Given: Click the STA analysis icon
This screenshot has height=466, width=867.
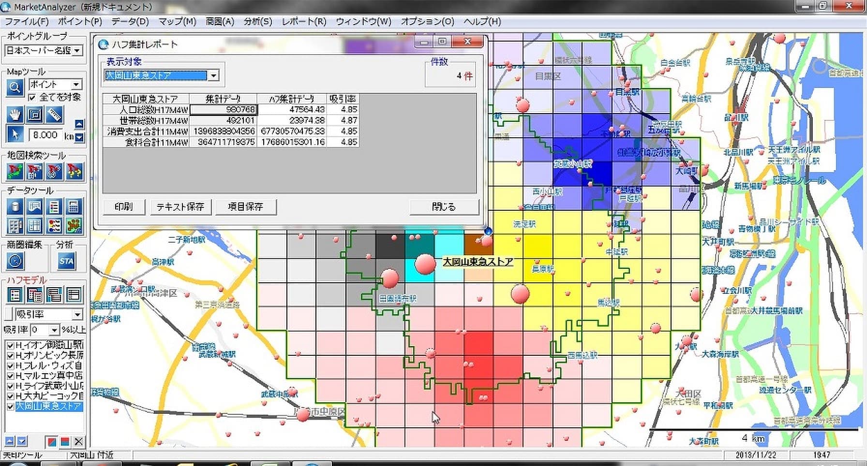Looking at the screenshot, I should (66, 261).
